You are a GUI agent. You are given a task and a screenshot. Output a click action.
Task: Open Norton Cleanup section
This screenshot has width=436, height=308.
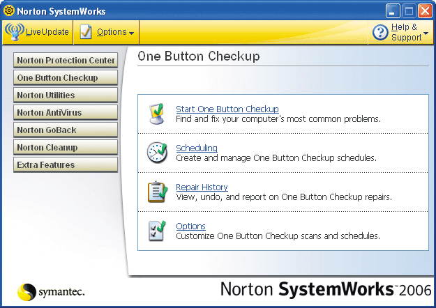tap(66, 147)
